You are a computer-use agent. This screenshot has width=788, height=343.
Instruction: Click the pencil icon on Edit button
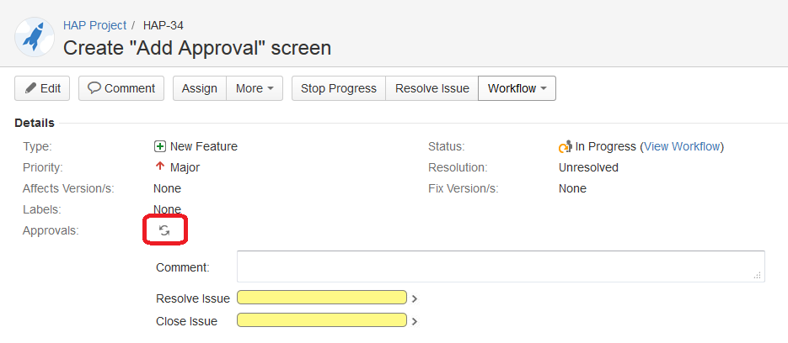coord(31,88)
